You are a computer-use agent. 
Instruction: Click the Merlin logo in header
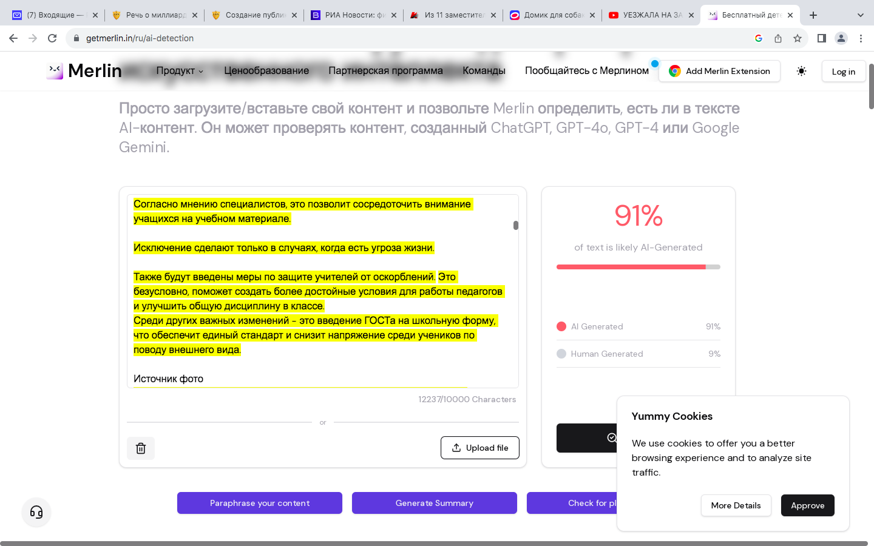84,71
